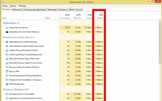Click the Service_KMS window icon

coord(7,71)
